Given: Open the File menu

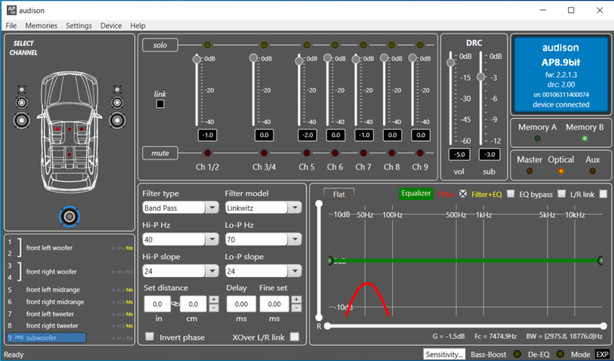Looking at the screenshot, I should 11,25.
